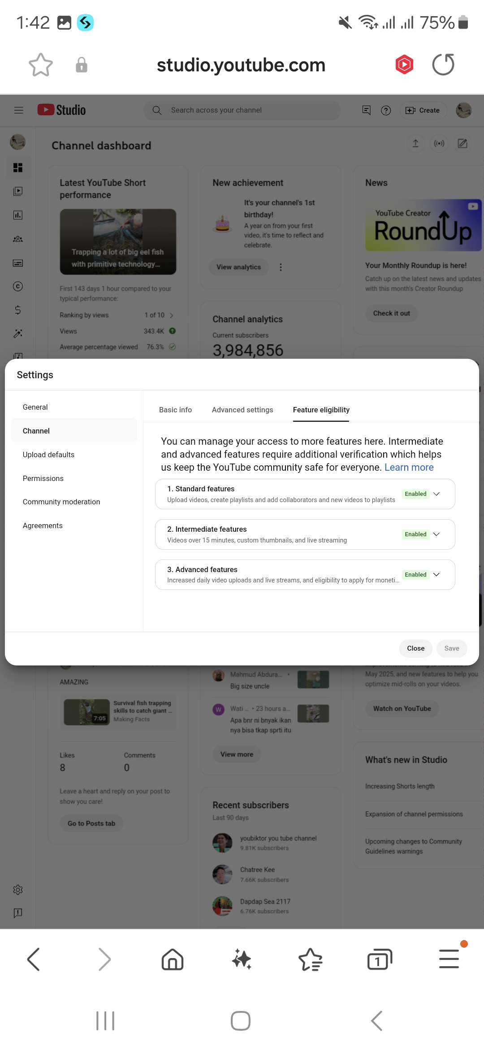Screen dimensions: 484x1050
Task: Tap the lock site-info icon
Action: point(82,65)
